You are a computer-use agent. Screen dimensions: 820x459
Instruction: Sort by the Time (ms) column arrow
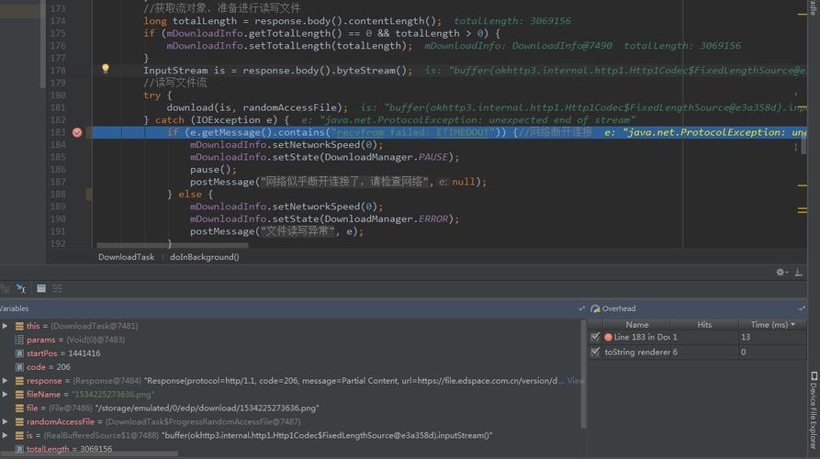click(793, 325)
